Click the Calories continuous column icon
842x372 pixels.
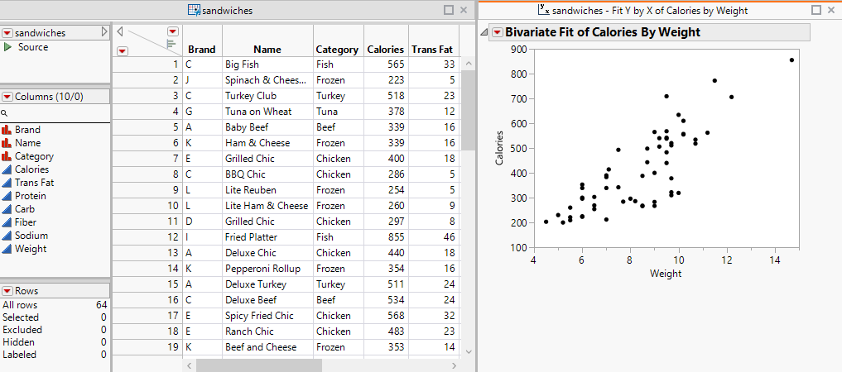[7, 169]
